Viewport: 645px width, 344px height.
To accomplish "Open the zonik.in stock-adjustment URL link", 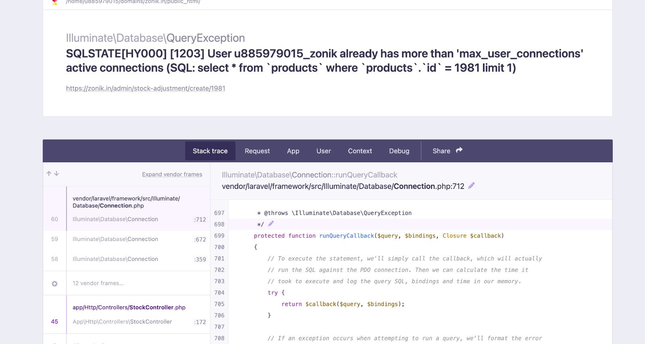I will point(146,88).
